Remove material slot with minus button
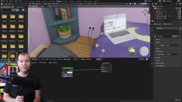Screen dimensions: 182x102 (180, 29)
